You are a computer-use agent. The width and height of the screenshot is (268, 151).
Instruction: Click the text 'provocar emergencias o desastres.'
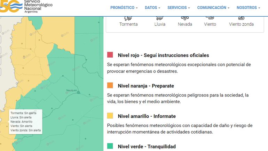(x=143, y=71)
